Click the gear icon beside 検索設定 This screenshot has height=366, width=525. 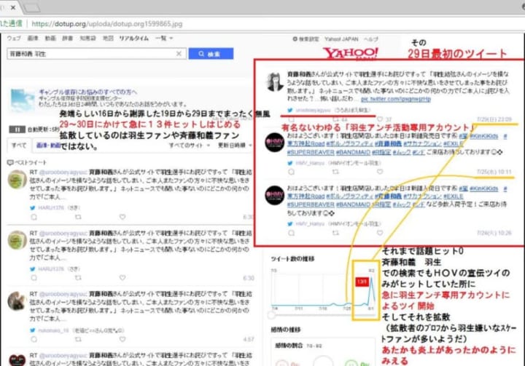coord(294,38)
